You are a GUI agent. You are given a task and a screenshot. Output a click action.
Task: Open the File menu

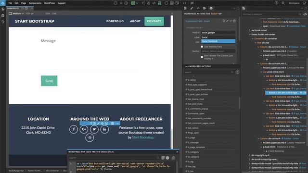click(x=10, y=3)
